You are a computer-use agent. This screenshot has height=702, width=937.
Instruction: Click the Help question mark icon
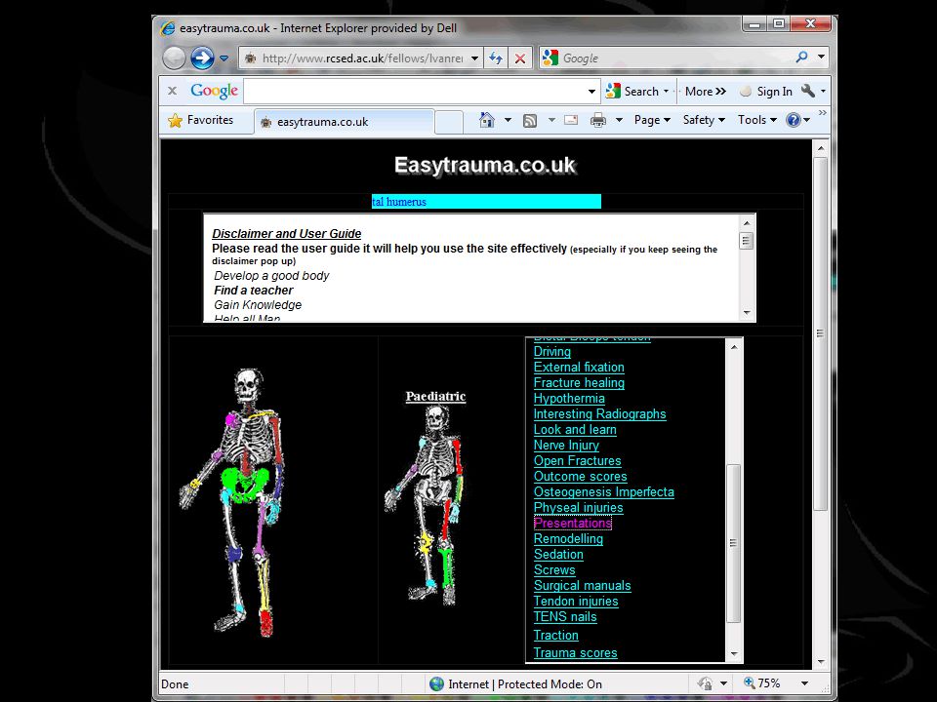pyautogui.click(x=793, y=120)
